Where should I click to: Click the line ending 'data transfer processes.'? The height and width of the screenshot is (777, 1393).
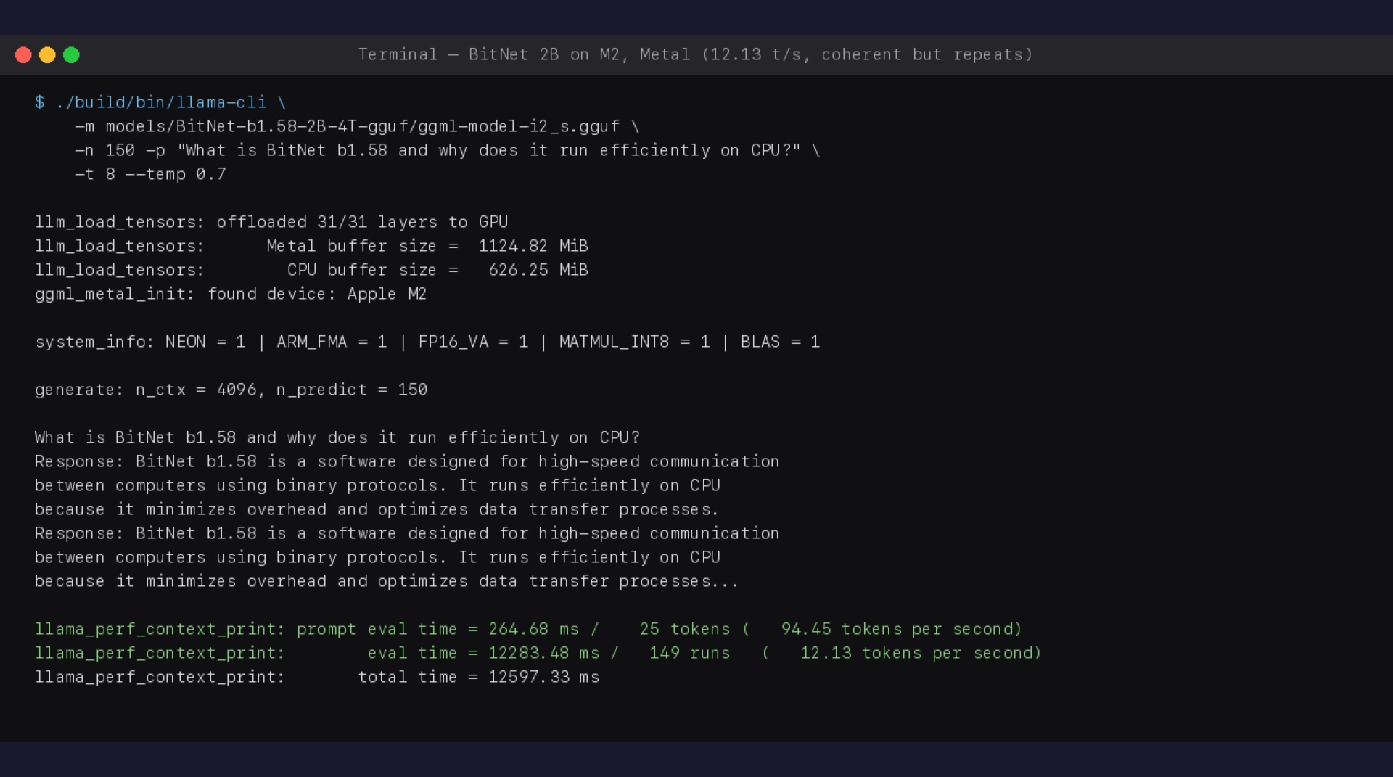(x=377, y=509)
